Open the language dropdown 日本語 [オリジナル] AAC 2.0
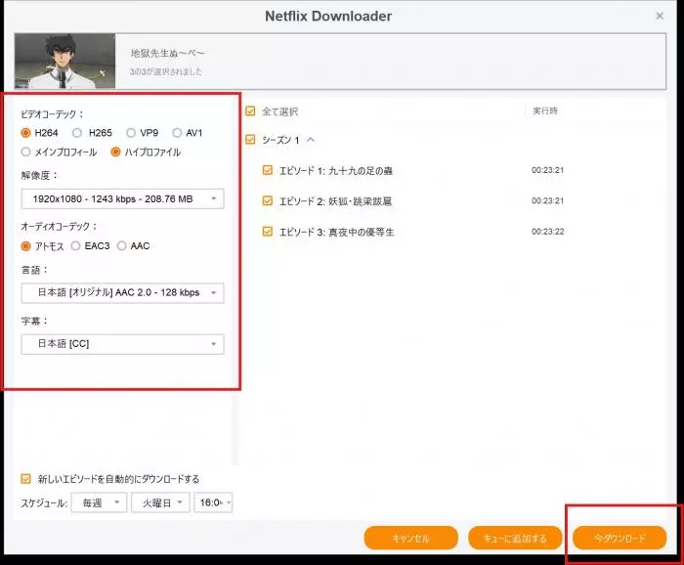This screenshot has height=565, width=684. click(122, 292)
